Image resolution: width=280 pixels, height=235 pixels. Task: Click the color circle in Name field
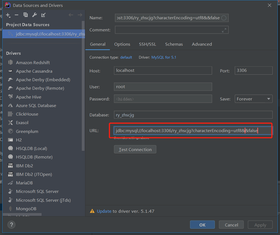(224, 18)
